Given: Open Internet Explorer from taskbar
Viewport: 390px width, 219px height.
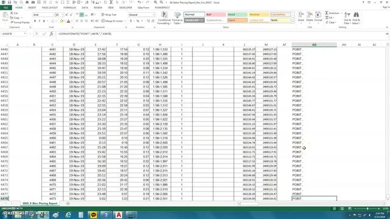Looking at the screenshot, I should (68, 215).
